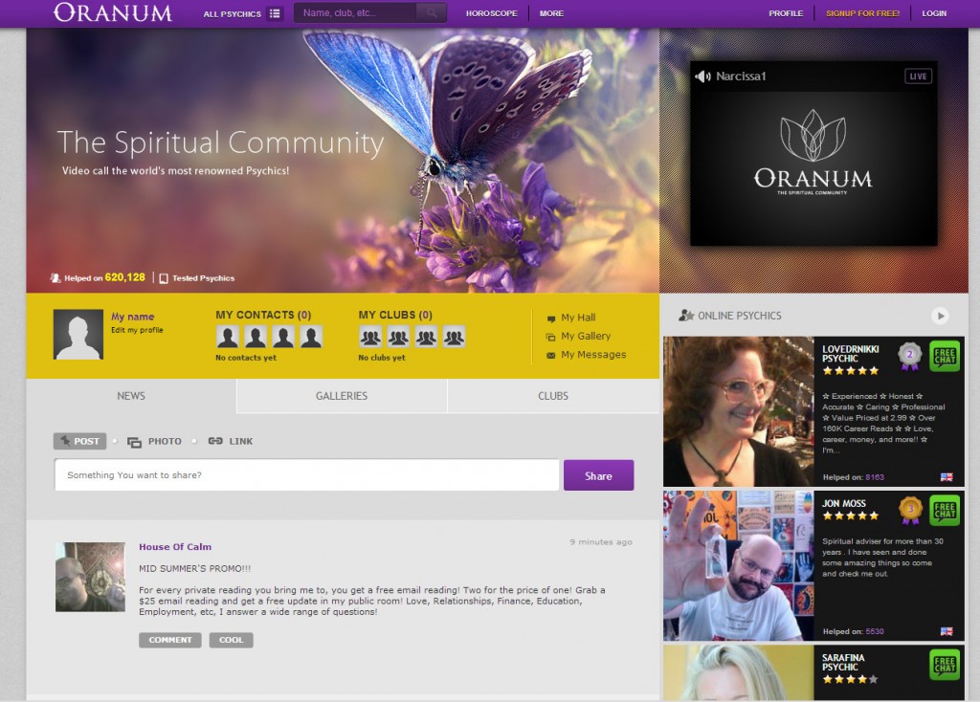Switch to the Clubs tab

click(x=553, y=396)
